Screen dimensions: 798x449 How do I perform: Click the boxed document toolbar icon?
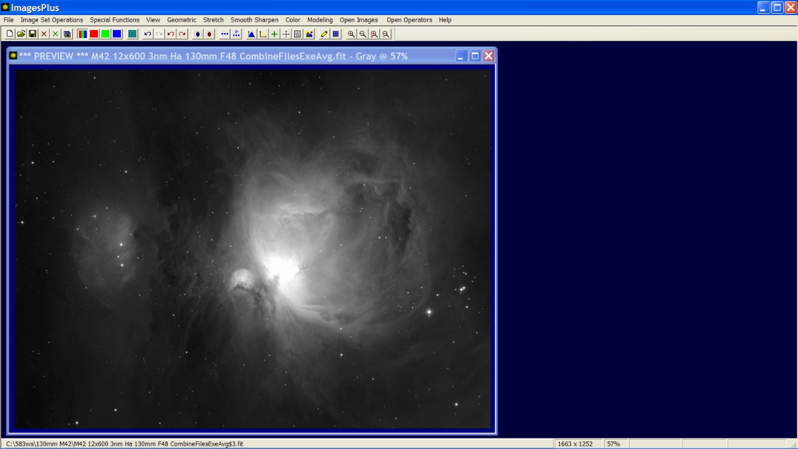pyautogui.click(x=297, y=34)
